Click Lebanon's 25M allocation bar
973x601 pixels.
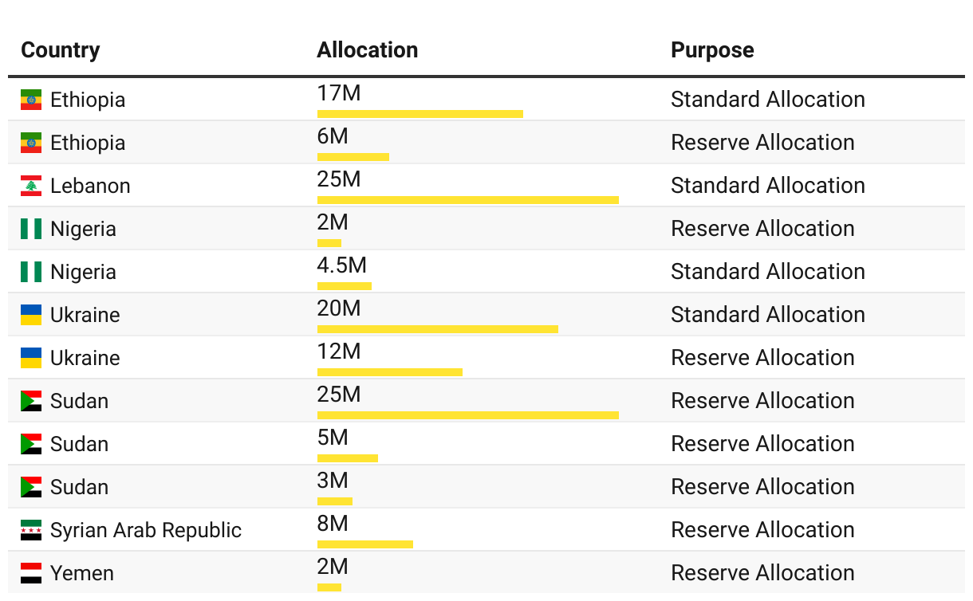tap(467, 200)
